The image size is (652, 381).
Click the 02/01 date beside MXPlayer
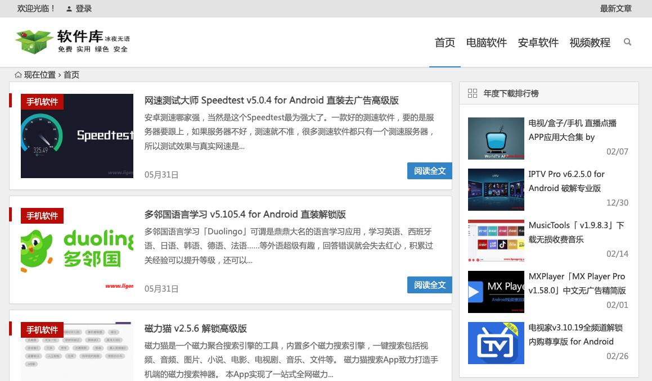pyautogui.click(x=617, y=305)
